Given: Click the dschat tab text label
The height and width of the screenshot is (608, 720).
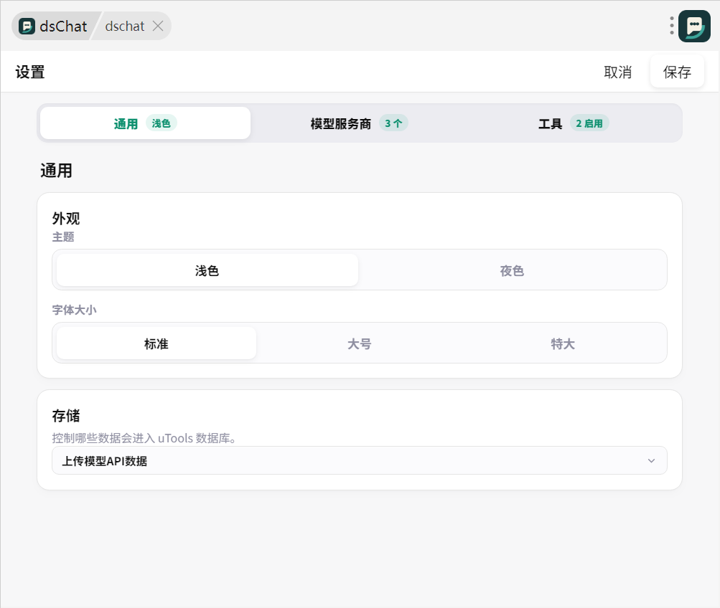Looking at the screenshot, I should [x=125, y=26].
